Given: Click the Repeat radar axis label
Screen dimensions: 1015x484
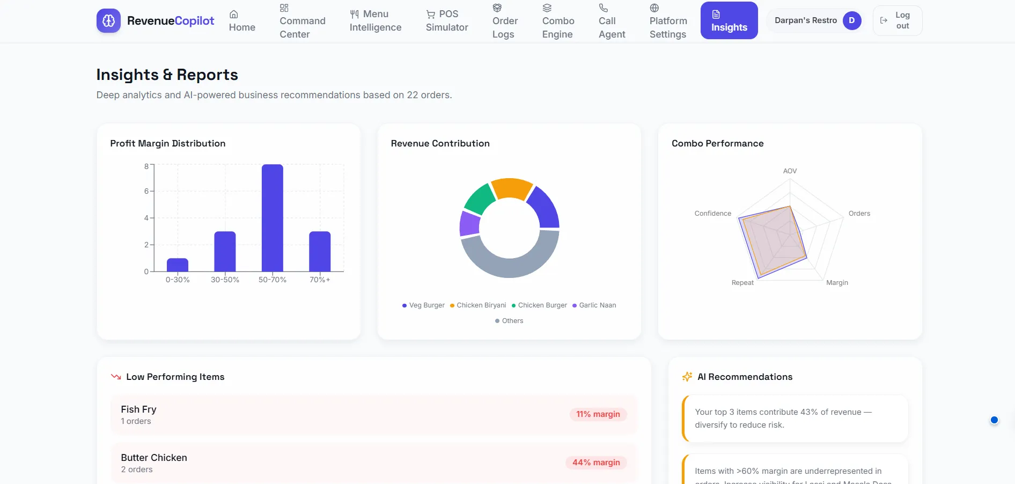Looking at the screenshot, I should point(742,283).
